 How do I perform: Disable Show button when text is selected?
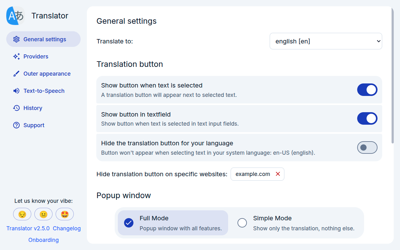pos(367,90)
